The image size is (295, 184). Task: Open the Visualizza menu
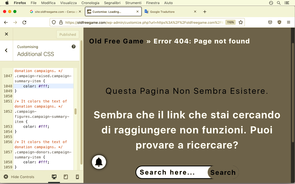point(68,3)
